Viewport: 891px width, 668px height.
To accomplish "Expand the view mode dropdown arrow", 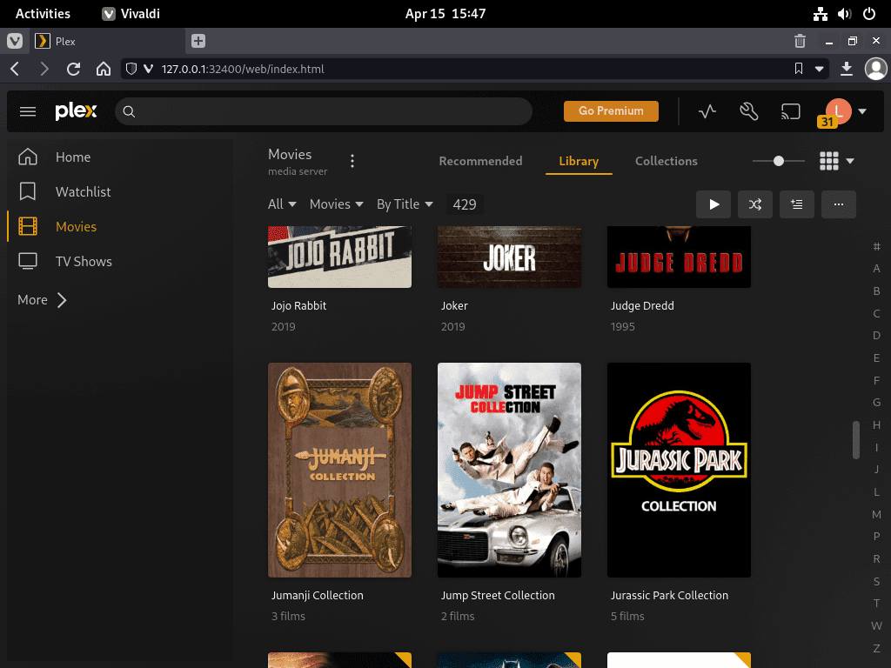I will pos(850,161).
